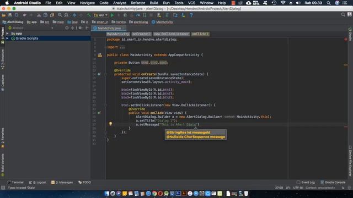Image resolution: width=353 pixels, height=198 pixels.
Task: Expand the Gradle Scripts tree node
Action: pyautogui.click(x=7, y=38)
